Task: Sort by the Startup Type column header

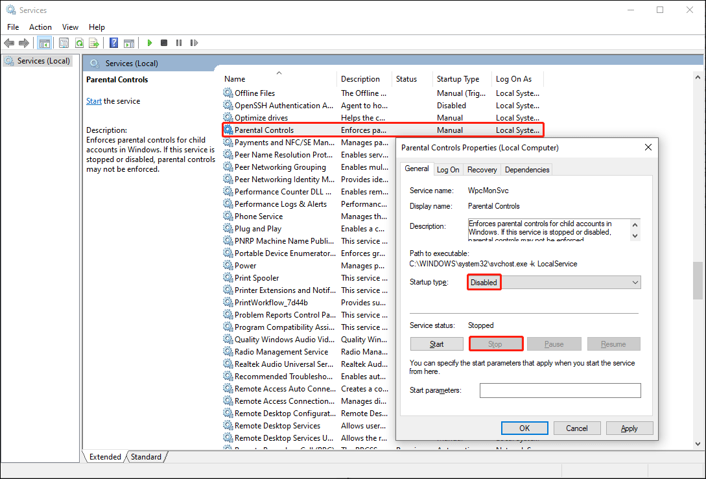Action: pos(462,79)
